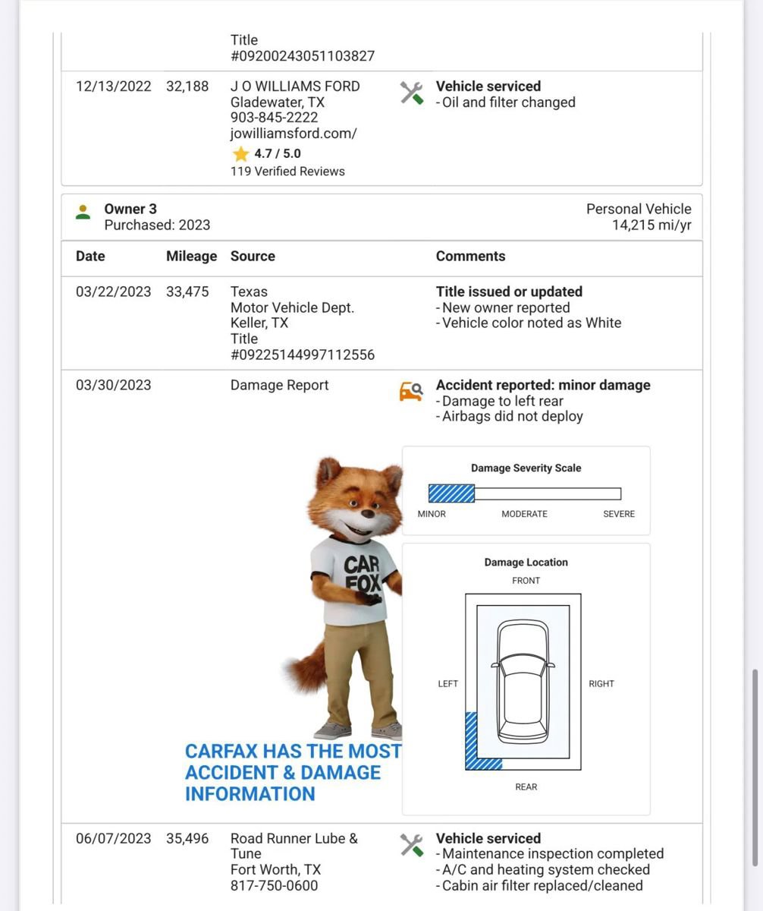Click the orange accident reported car icon
Viewport: 763px width, 911px height.
tap(411, 392)
